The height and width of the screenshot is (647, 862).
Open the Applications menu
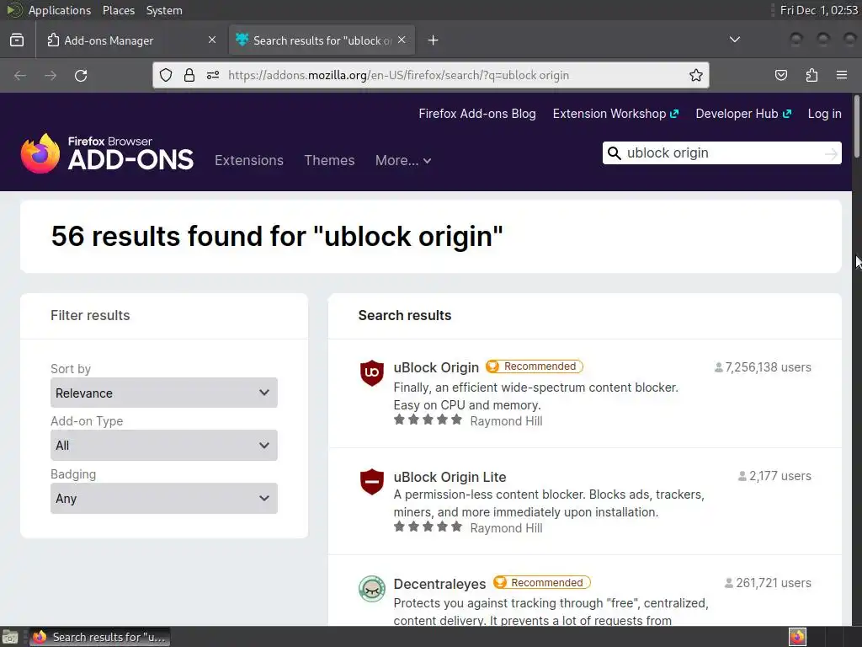pos(60,10)
